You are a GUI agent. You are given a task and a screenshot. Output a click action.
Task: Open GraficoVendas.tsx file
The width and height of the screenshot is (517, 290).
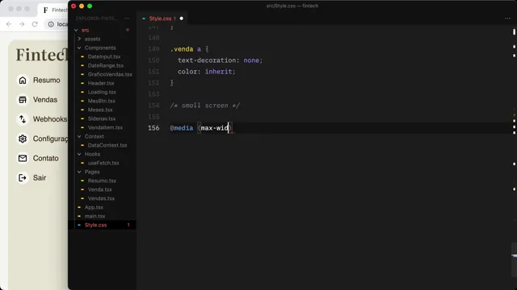tap(110, 74)
